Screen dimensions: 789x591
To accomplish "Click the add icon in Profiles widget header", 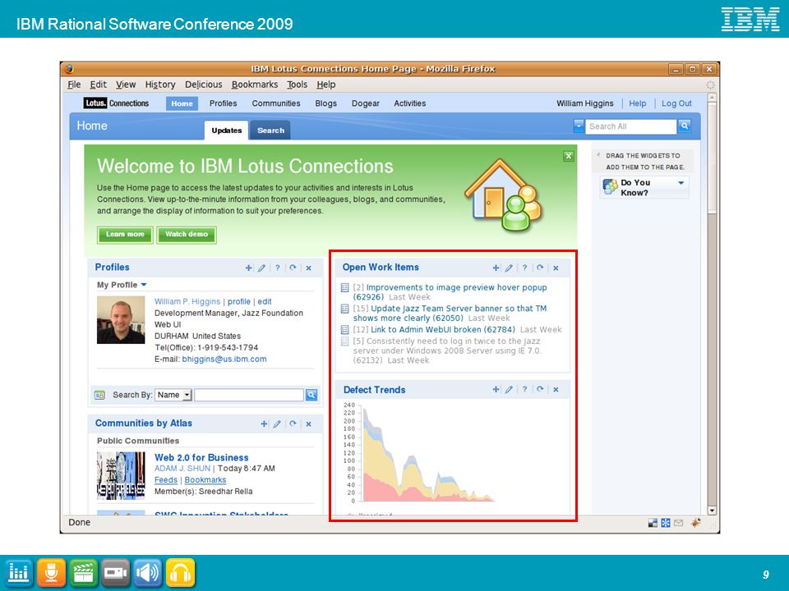I will click(248, 268).
